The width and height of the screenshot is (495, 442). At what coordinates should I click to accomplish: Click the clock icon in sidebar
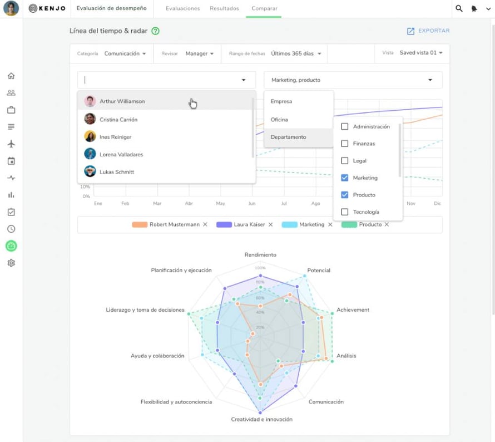pyautogui.click(x=11, y=229)
